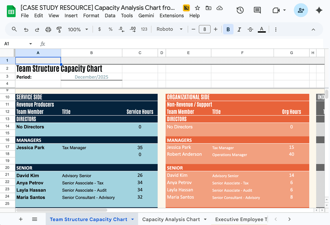The width and height of the screenshot is (330, 225).
Task: Click the print icon
Action: pyautogui.click(x=48, y=29)
